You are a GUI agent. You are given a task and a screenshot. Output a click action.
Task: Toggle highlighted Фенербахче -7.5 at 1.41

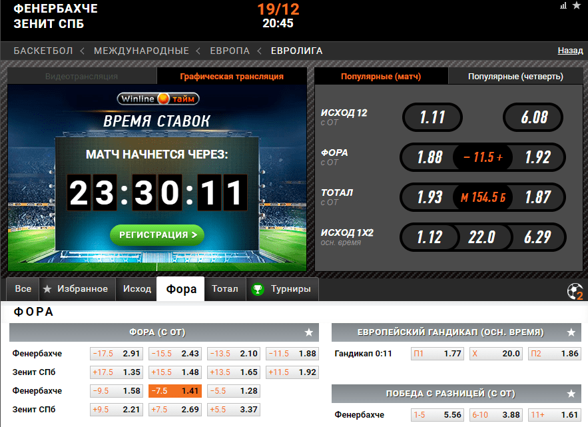coord(175,391)
